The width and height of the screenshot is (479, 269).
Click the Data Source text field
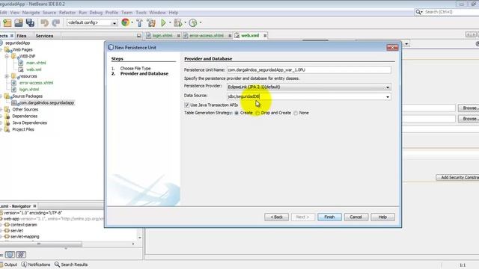click(x=305, y=96)
